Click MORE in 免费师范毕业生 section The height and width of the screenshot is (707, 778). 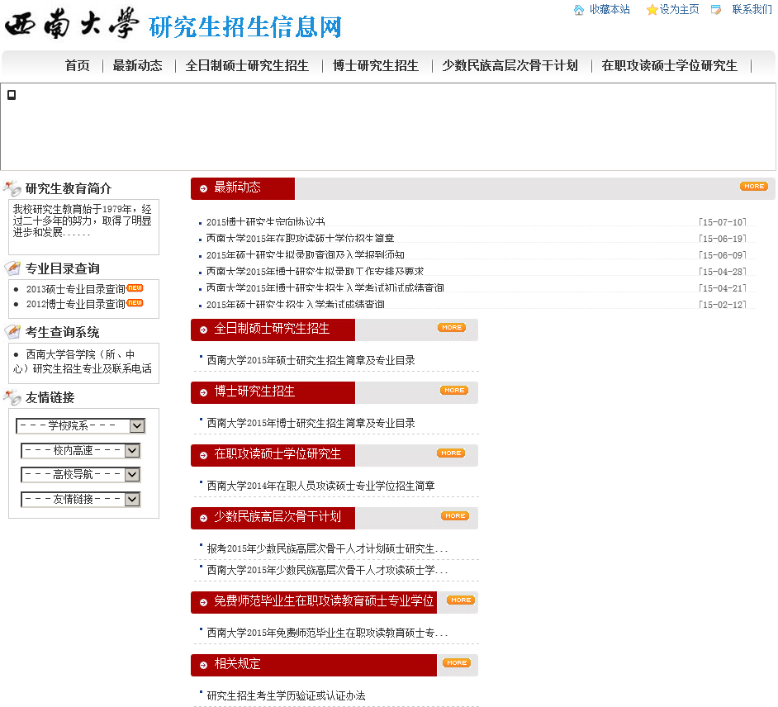pyautogui.click(x=461, y=600)
